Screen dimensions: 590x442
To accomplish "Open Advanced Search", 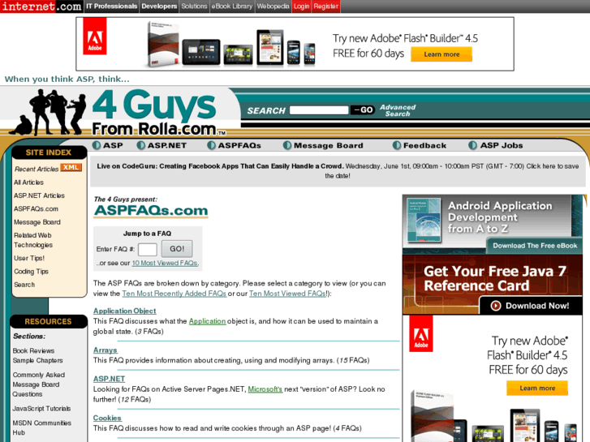I will pos(398,110).
